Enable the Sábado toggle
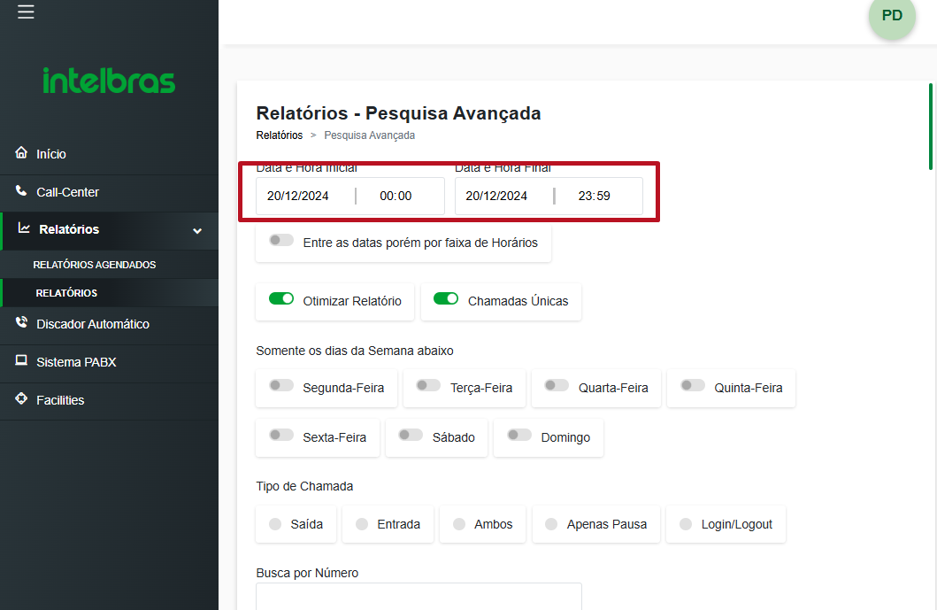 point(411,435)
